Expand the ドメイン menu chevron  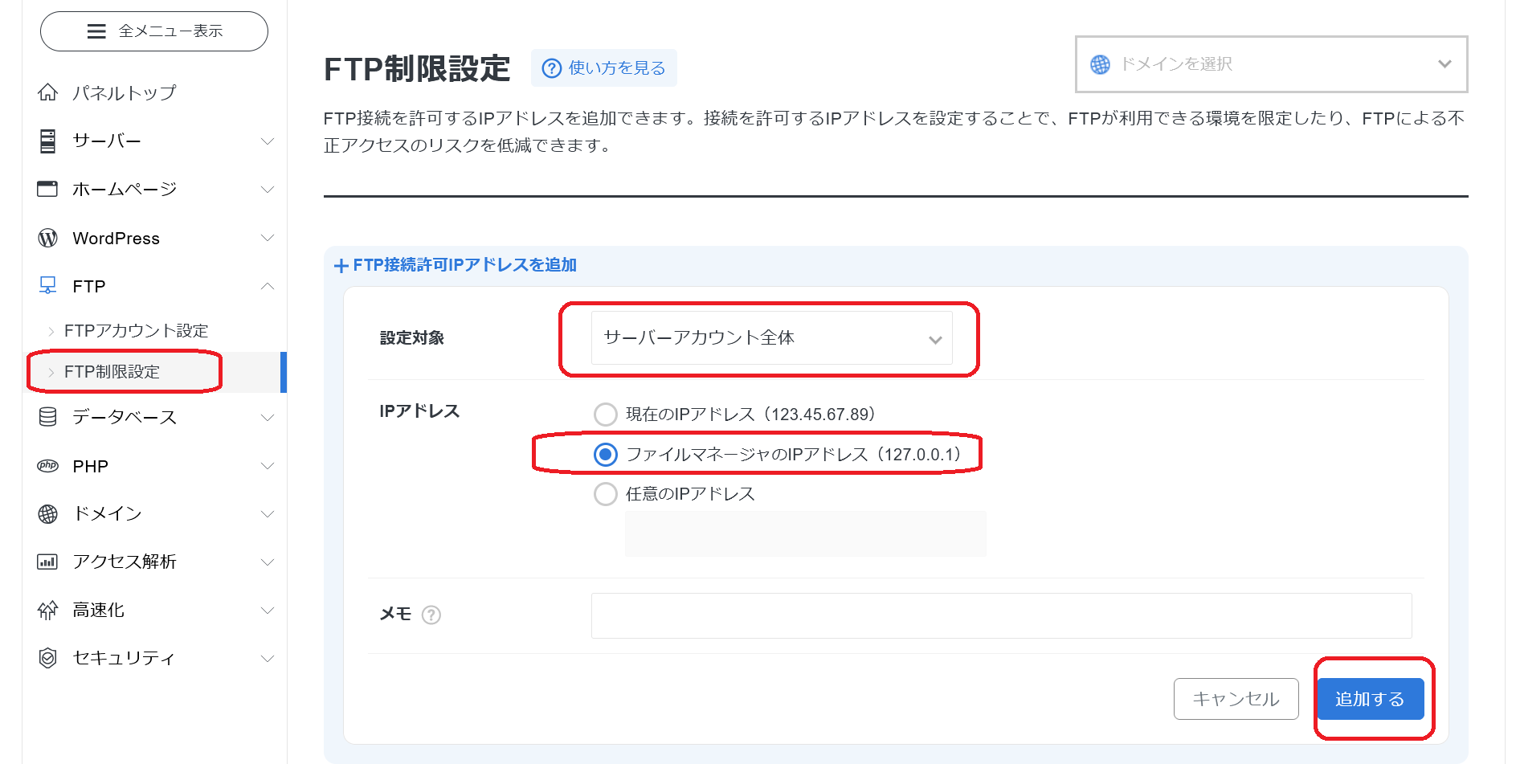coord(268,514)
